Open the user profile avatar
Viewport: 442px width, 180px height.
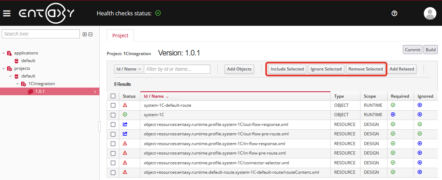pos(430,13)
